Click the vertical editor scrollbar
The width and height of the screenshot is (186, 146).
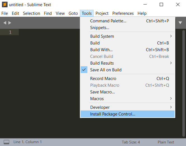[x=184, y=83]
